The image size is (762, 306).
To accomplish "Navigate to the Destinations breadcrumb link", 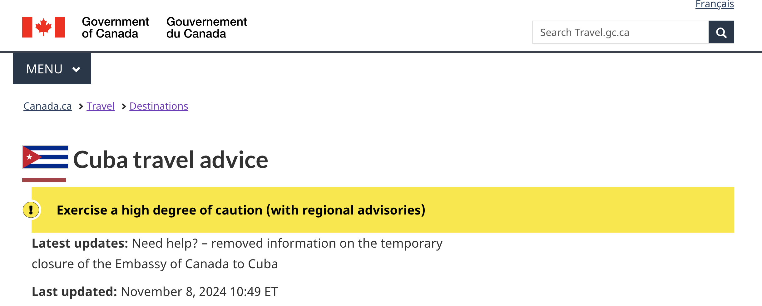I will point(159,106).
